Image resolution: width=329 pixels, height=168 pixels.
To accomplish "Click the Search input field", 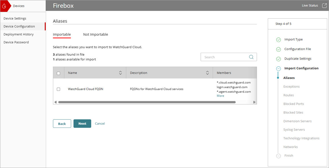I will pyautogui.click(x=229, y=57).
